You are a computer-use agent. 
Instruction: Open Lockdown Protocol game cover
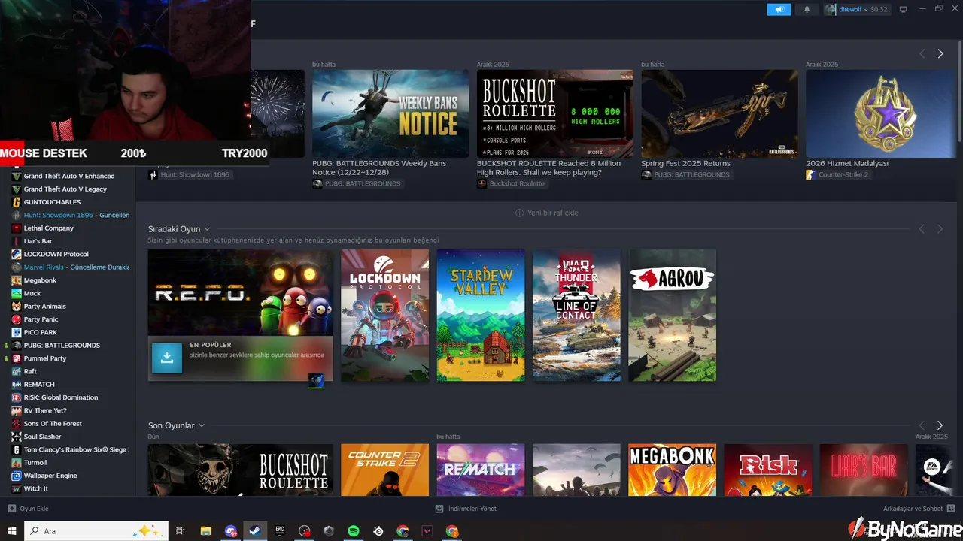point(384,316)
